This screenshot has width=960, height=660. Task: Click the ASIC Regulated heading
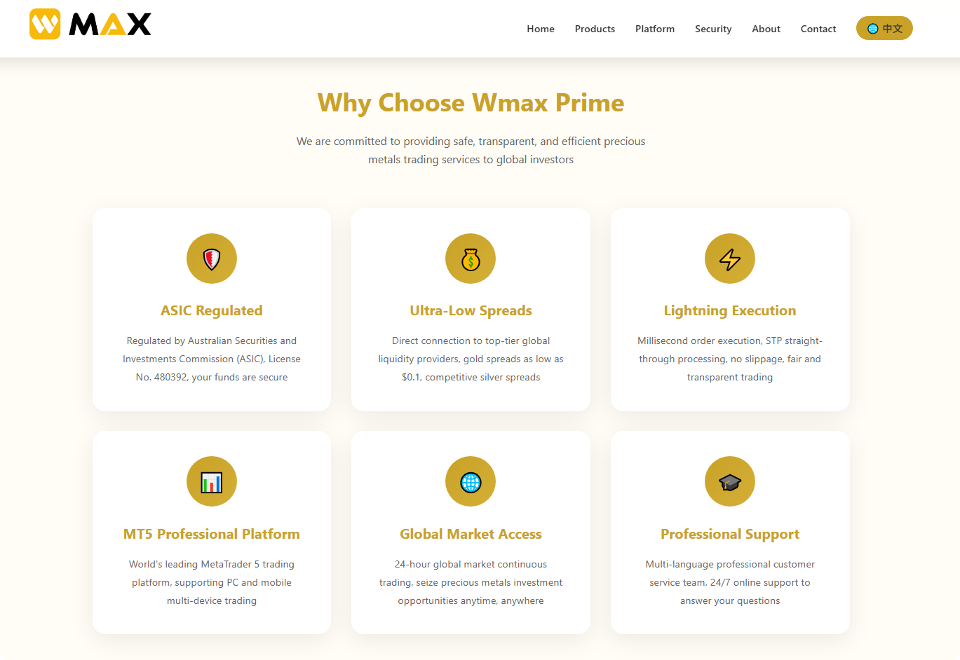click(212, 310)
